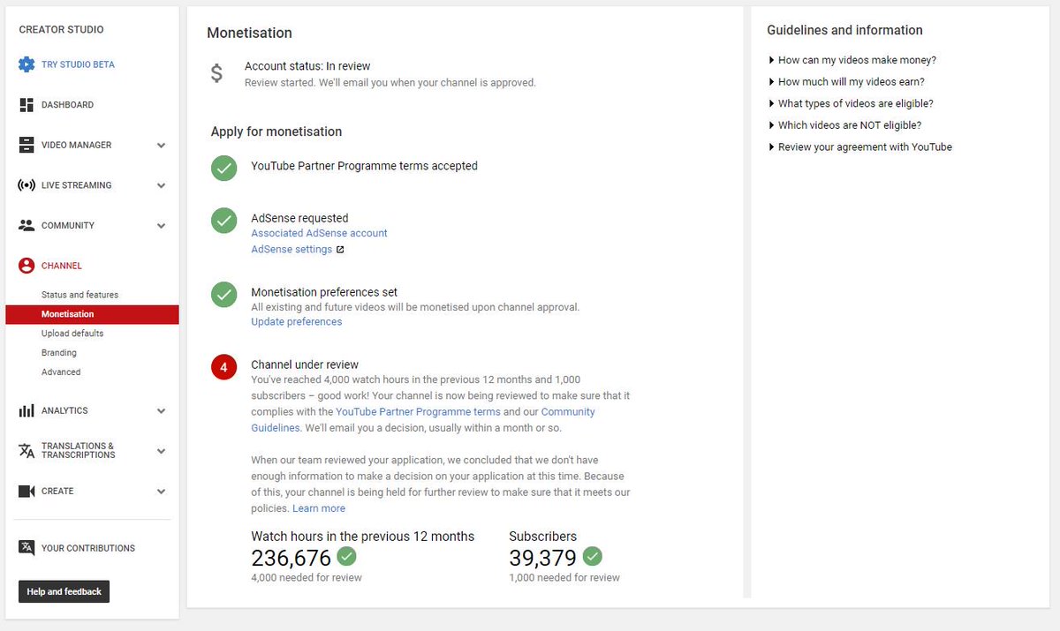
Task: Select the Monetisation sidebar item
Action: click(92, 314)
